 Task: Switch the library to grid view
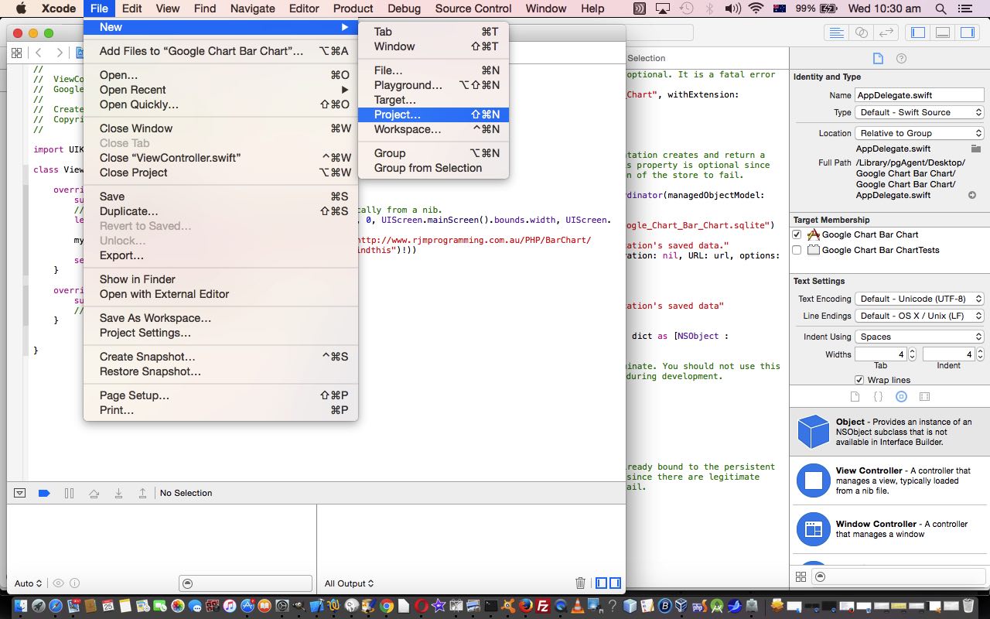click(801, 576)
